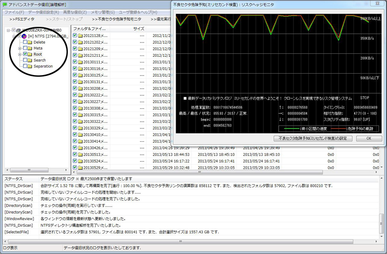The width and height of the screenshot is (387, 254).
Task: Uncheck the 20130111 folder row checkbox
Action: pos(75,62)
